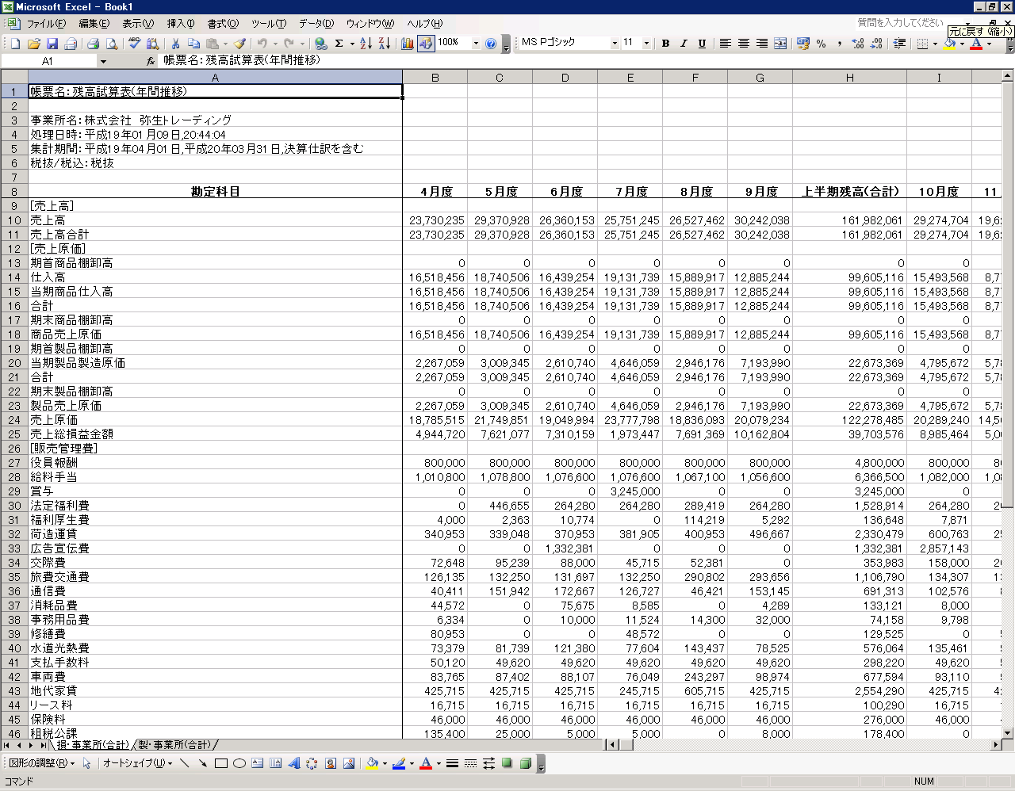Pick the Rectangle shape tool
The height and width of the screenshot is (791, 1015).
pos(221,763)
